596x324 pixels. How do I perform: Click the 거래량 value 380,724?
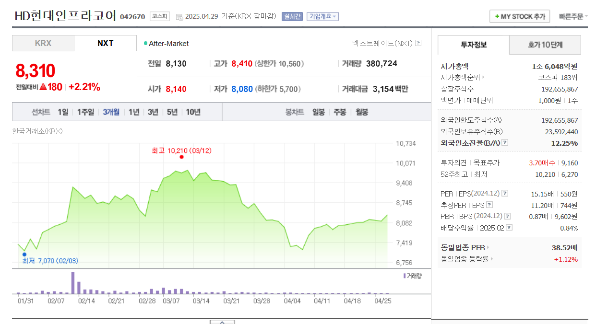[381, 64]
